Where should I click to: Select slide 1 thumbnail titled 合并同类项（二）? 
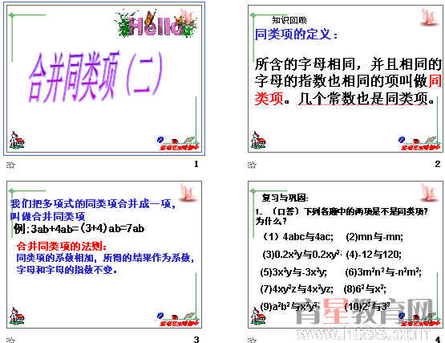pos(104,79)
